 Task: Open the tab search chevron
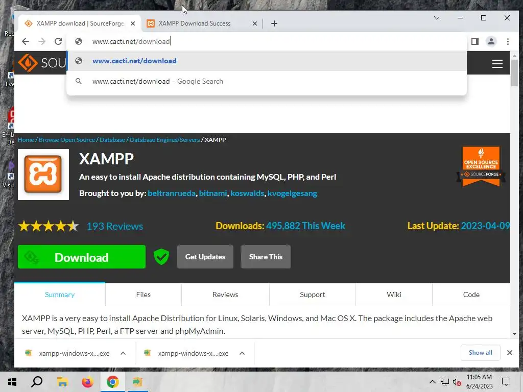pos(437,18)
